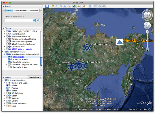155x113 pixels.
Task: Click the Add Polygon toolbar icon
Action: pos(57,6)
